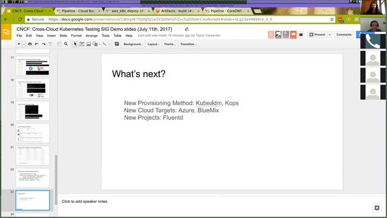
Task: Open the File menu
Action: [x=19, y=36]
